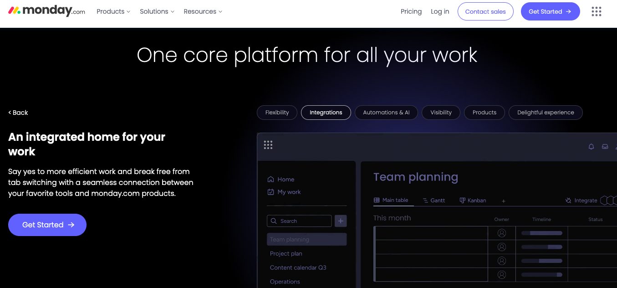The width and height of the screenshot is (617, 288).
Task: Click the monday.com logo
Action: pos(46,11)
